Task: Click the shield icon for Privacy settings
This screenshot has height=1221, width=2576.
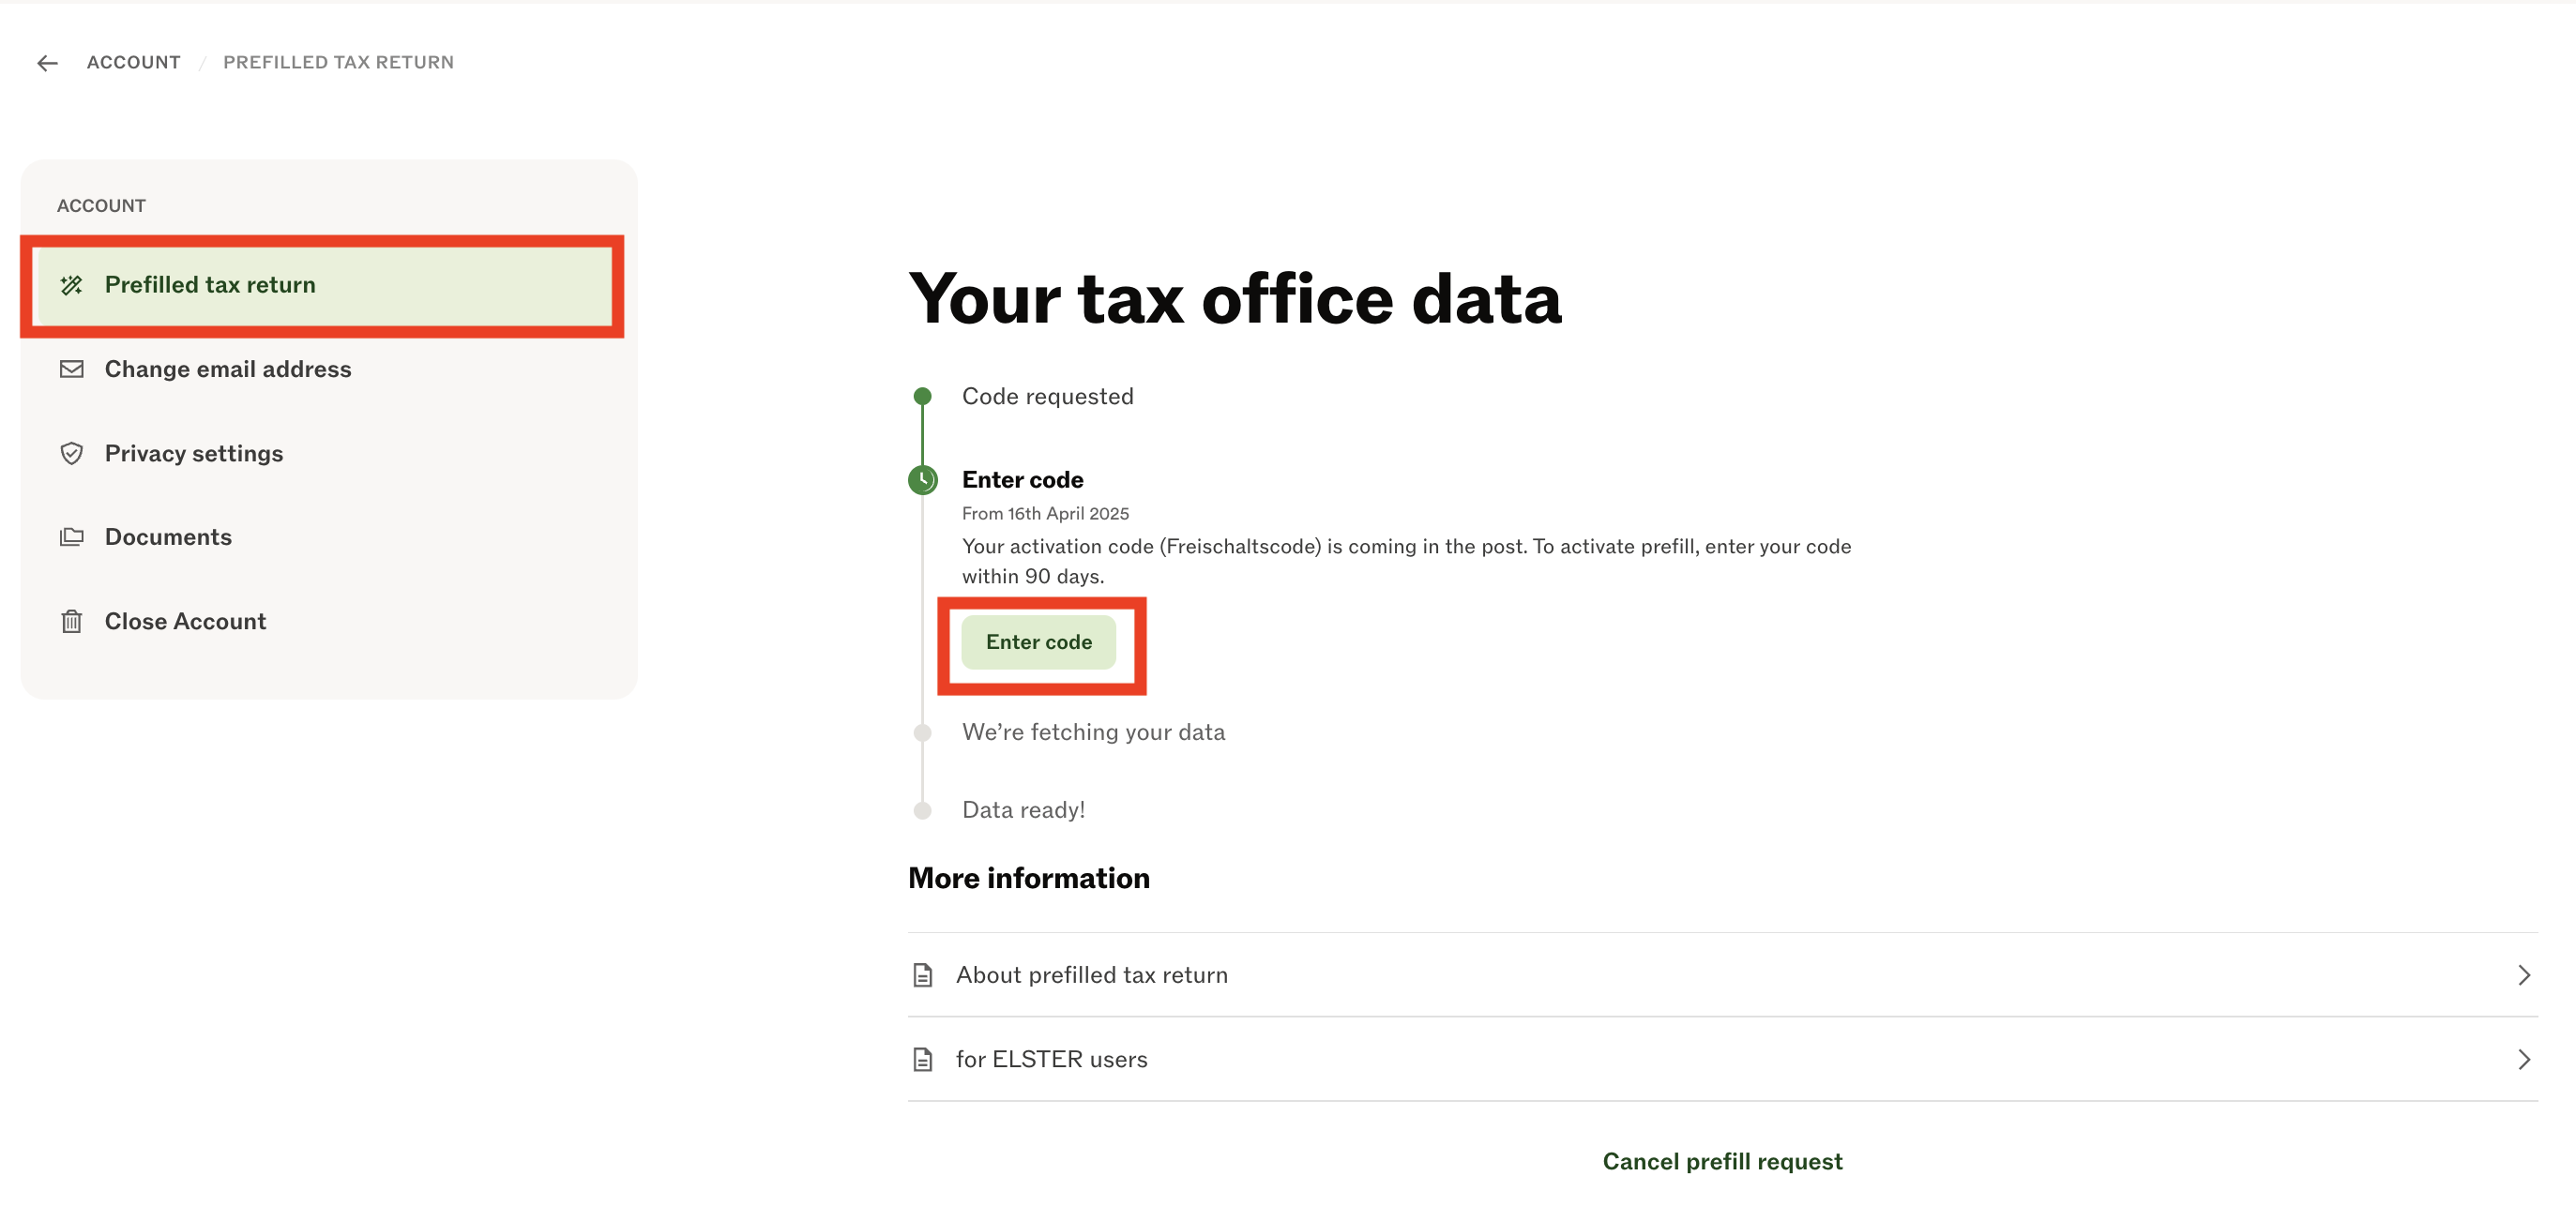Action: [x=71, y=453]
